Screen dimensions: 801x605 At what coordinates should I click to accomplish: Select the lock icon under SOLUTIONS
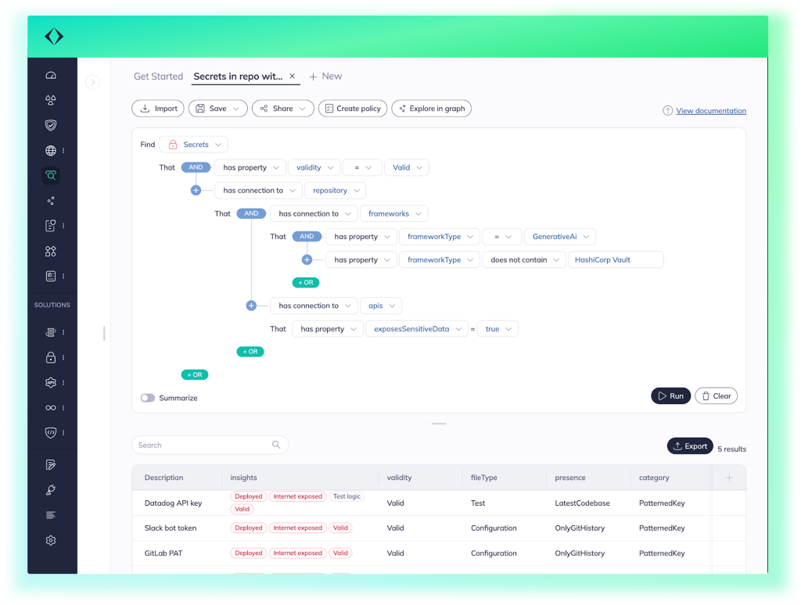pyautogui.click(x=51, y=357)
